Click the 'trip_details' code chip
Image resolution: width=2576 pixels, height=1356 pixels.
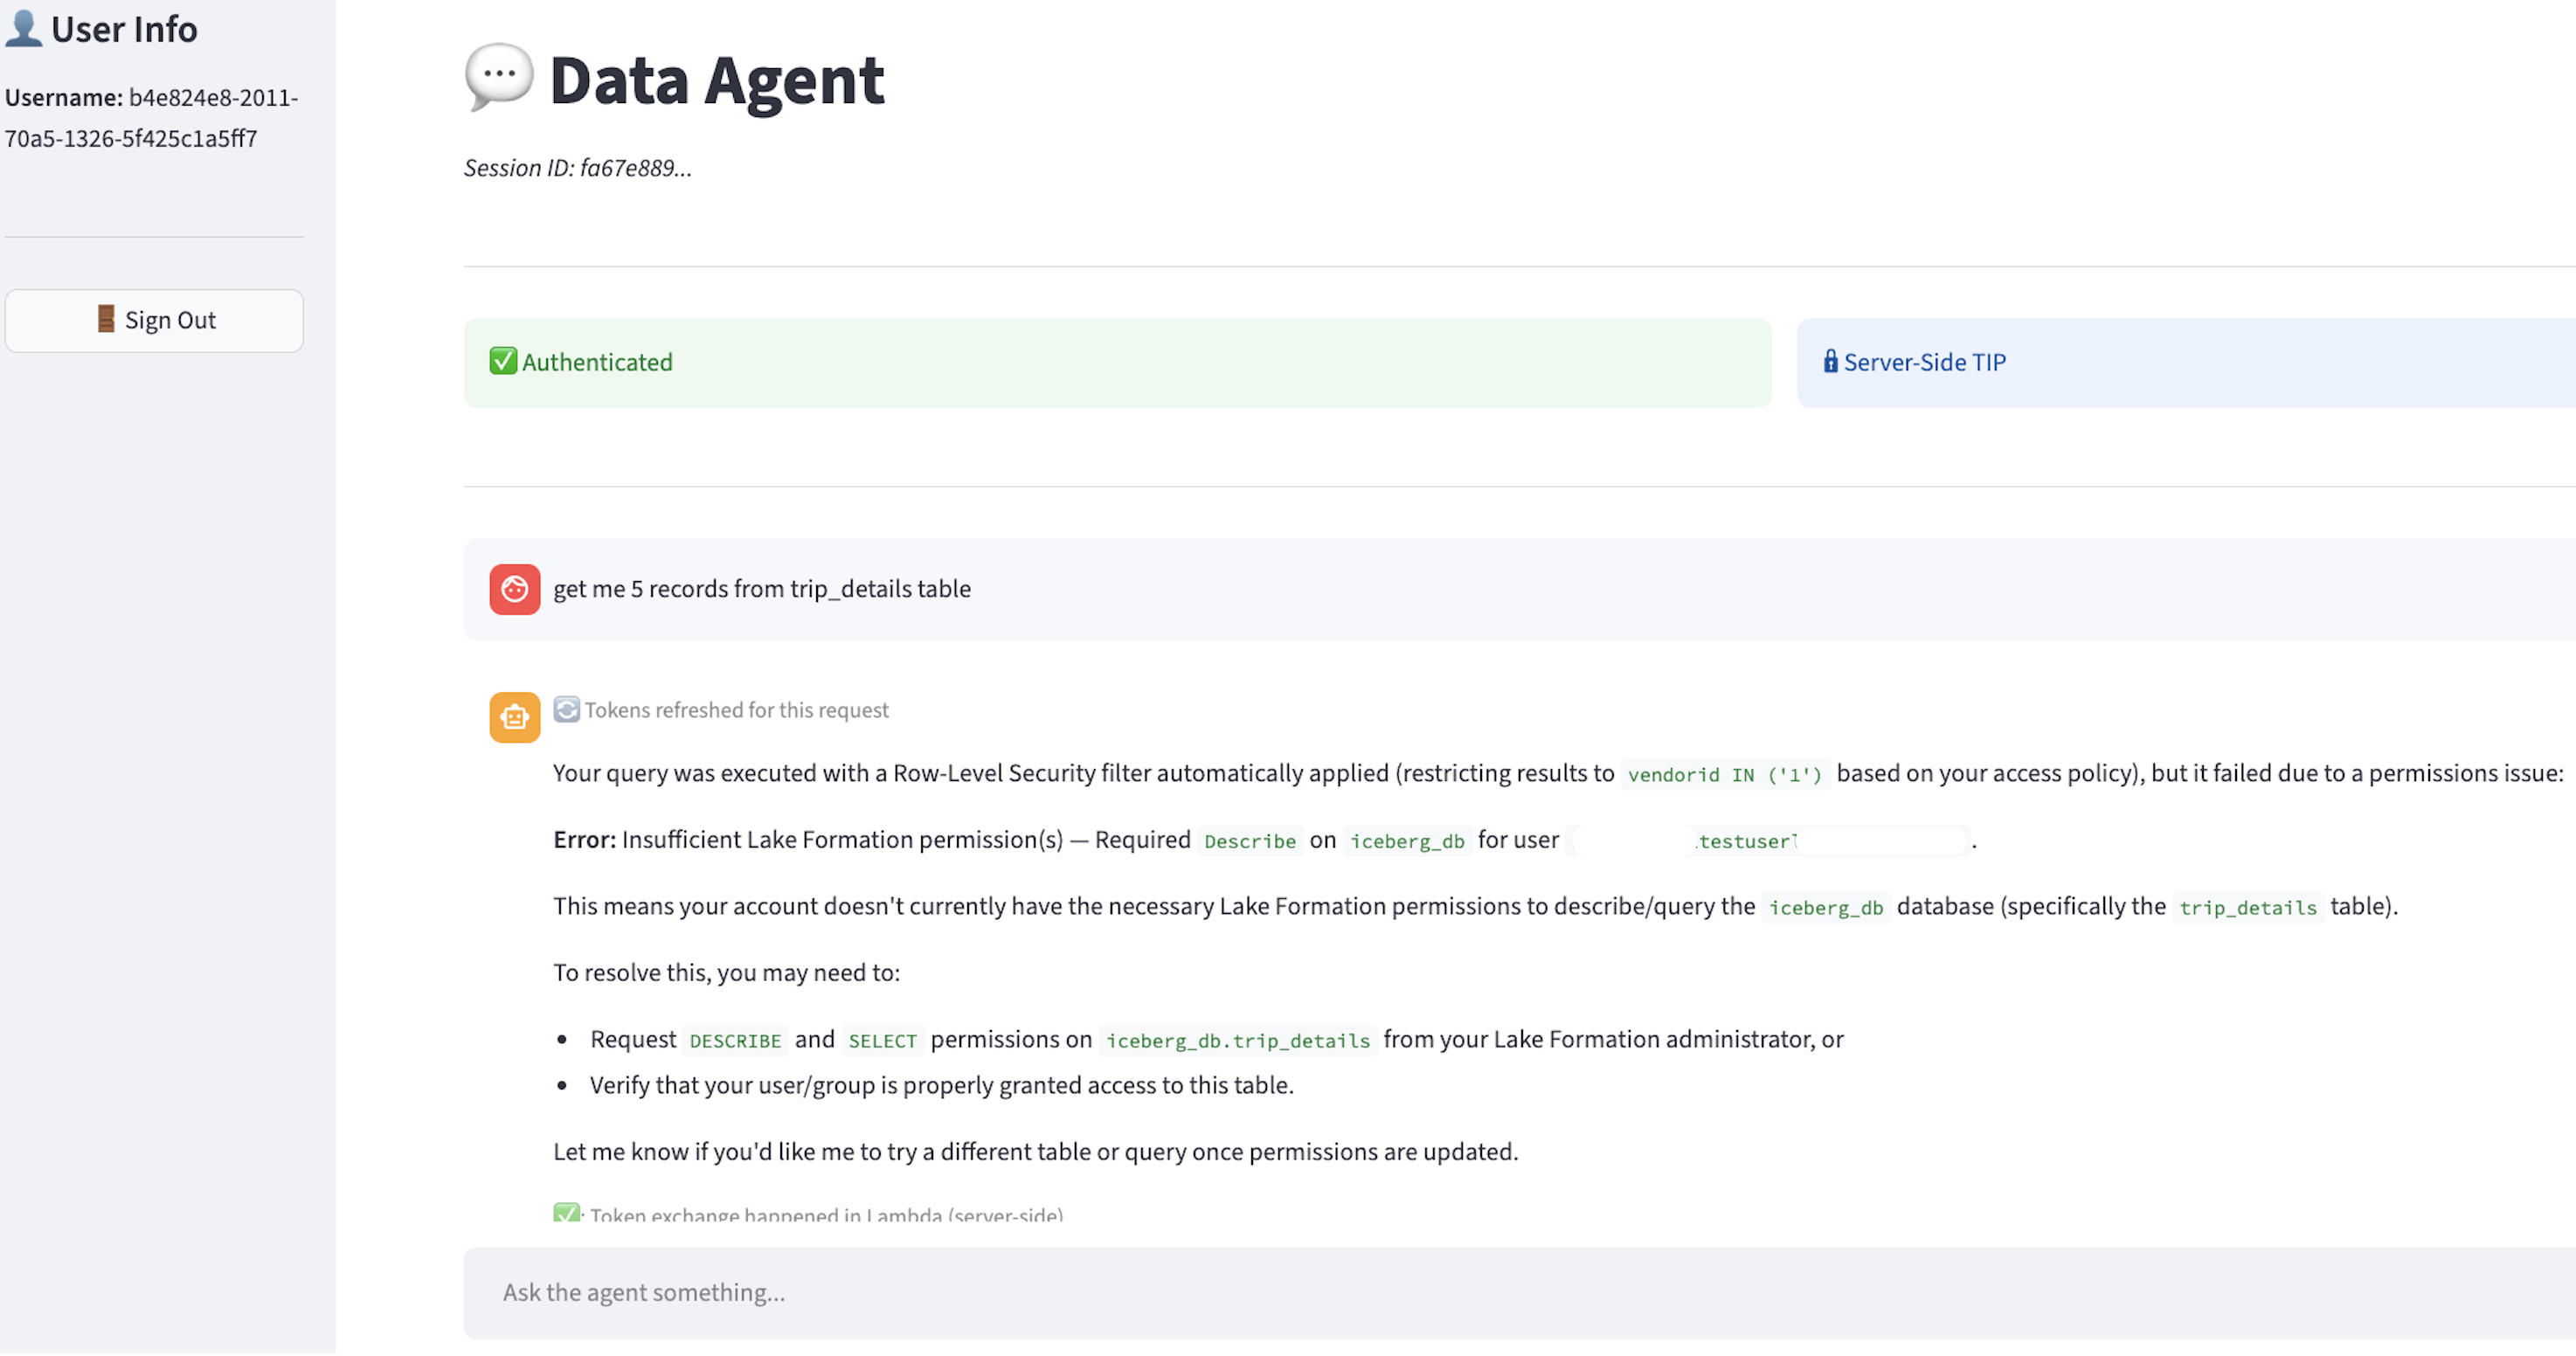coord(2248,908)
